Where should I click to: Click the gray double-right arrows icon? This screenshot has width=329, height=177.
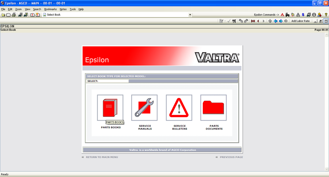[x=286, y=21]
